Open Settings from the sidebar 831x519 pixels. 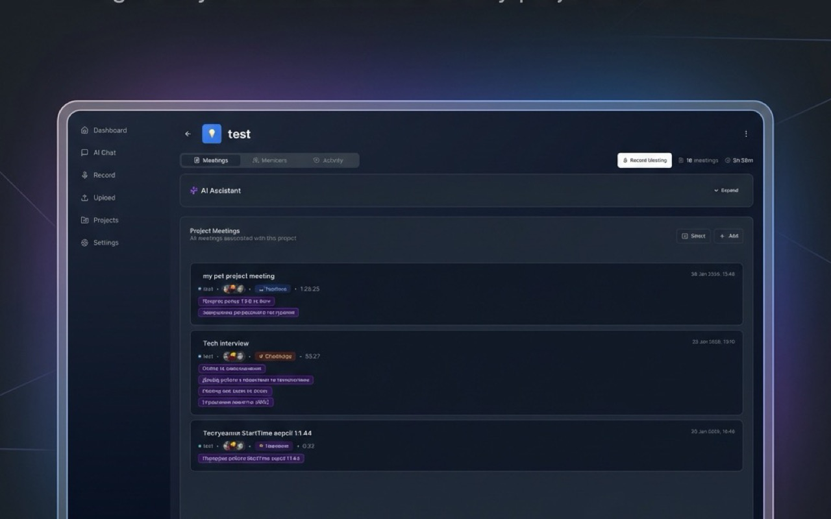click(106, 242)
